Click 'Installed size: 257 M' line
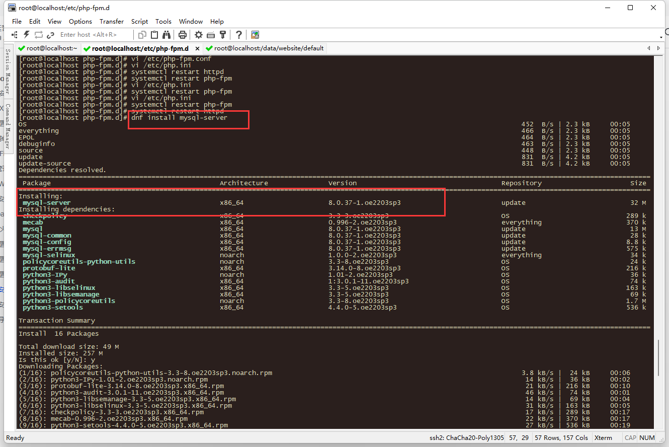Screen dimensions: 669x447 tap(61, 353)
